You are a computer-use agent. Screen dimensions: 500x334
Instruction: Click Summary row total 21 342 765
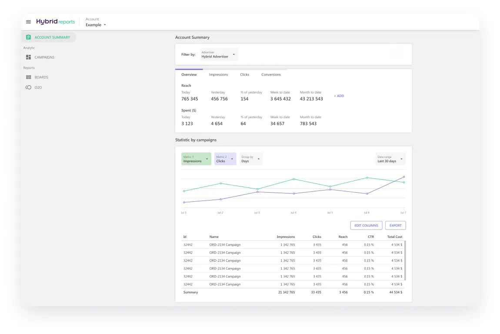click(287, 292)
